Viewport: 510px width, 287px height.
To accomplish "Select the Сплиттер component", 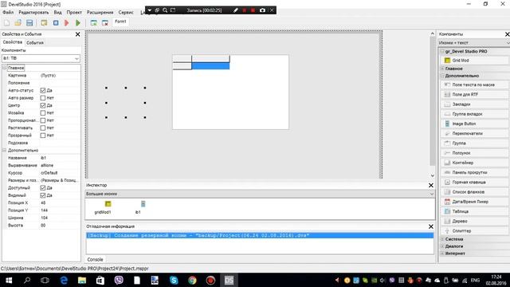I will pos(474,230).
